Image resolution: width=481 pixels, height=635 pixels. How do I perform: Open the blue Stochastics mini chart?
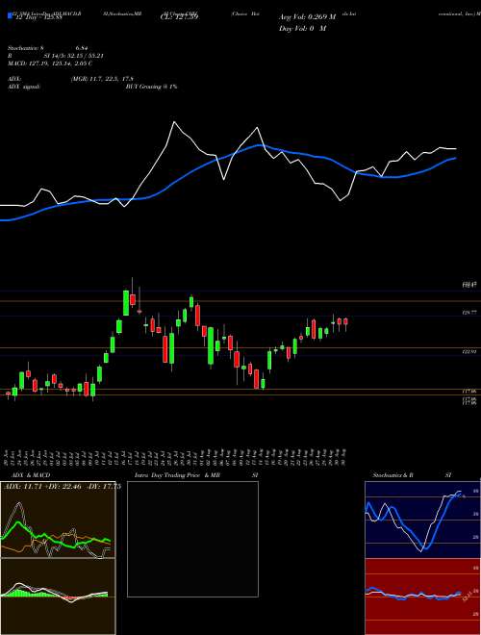[x=422, y=520]
